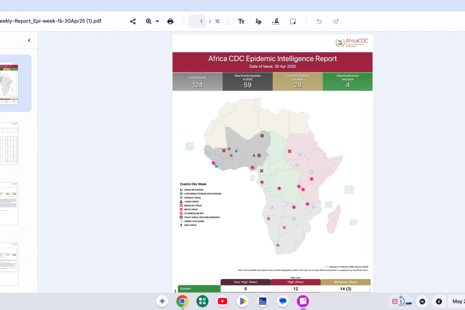Click the magnifier zoom icon
The height and width of the screenshot is (310, 465).
click(x=149, y=21)
